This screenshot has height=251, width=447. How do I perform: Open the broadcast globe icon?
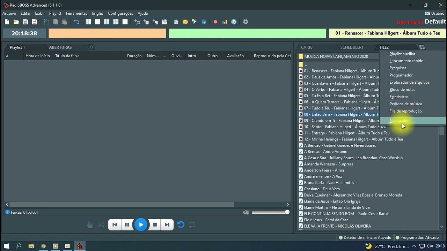click(x=234, y=22)
